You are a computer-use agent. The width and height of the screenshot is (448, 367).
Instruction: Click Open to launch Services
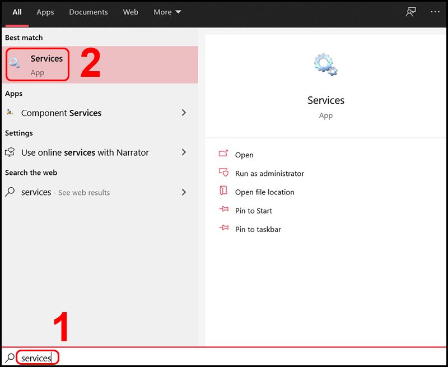pyautogui.click(x=244, y=155)
